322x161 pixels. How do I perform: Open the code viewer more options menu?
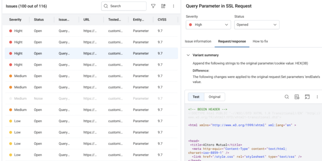click(x=317, y=97)
